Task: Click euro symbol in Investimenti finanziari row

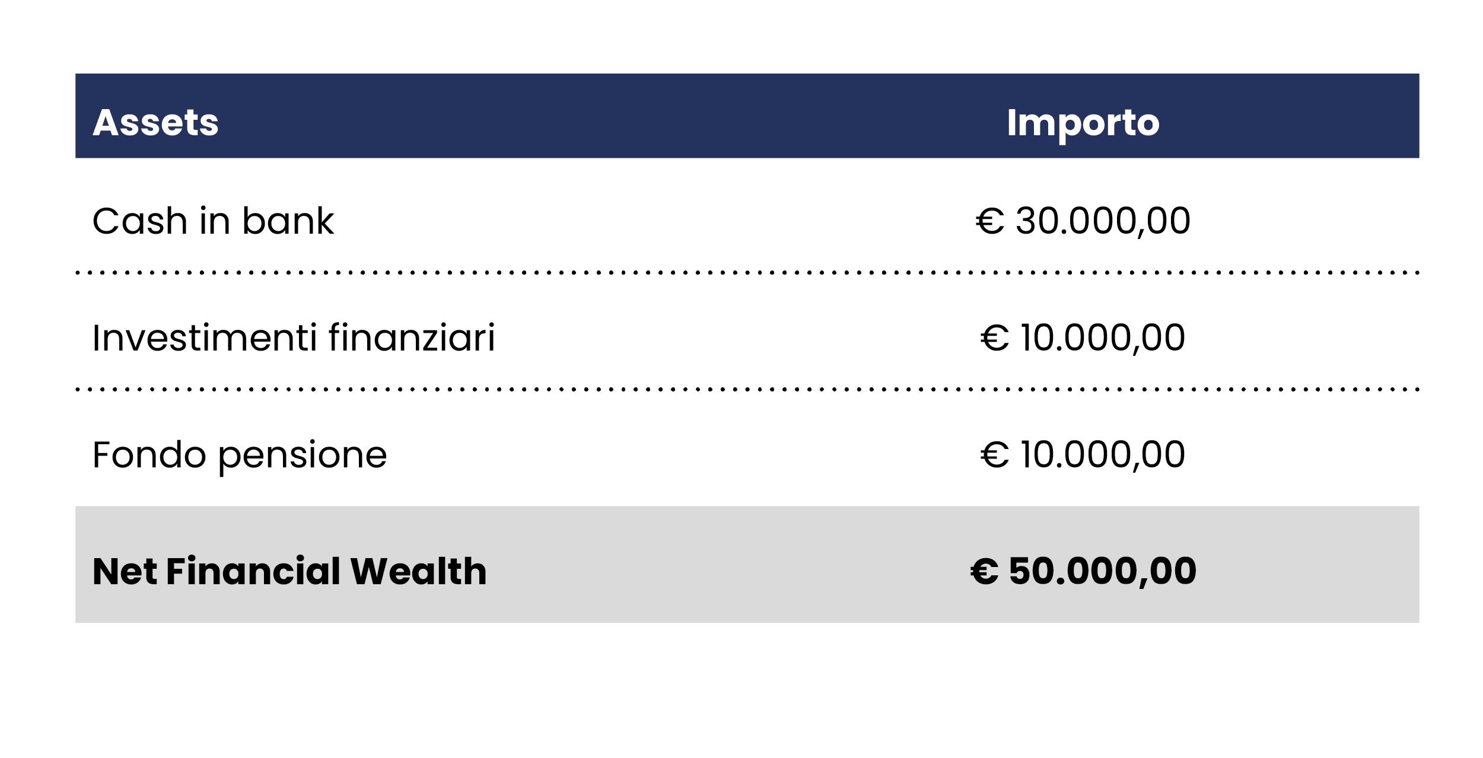Action: pos(995,338)
